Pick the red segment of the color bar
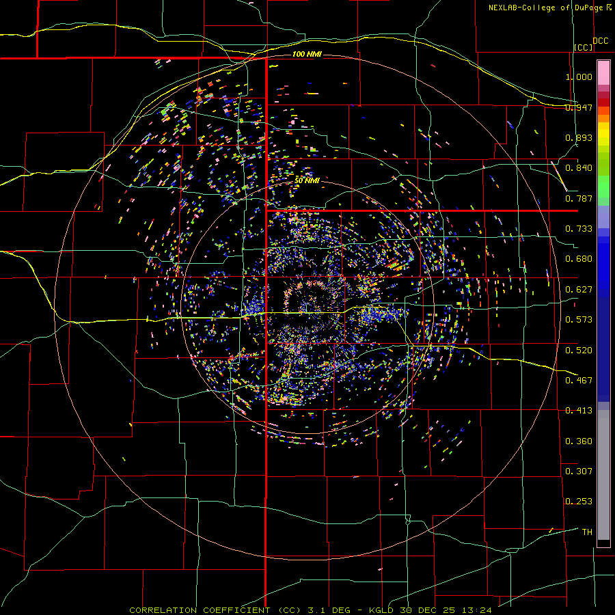 tap(603, 102)
